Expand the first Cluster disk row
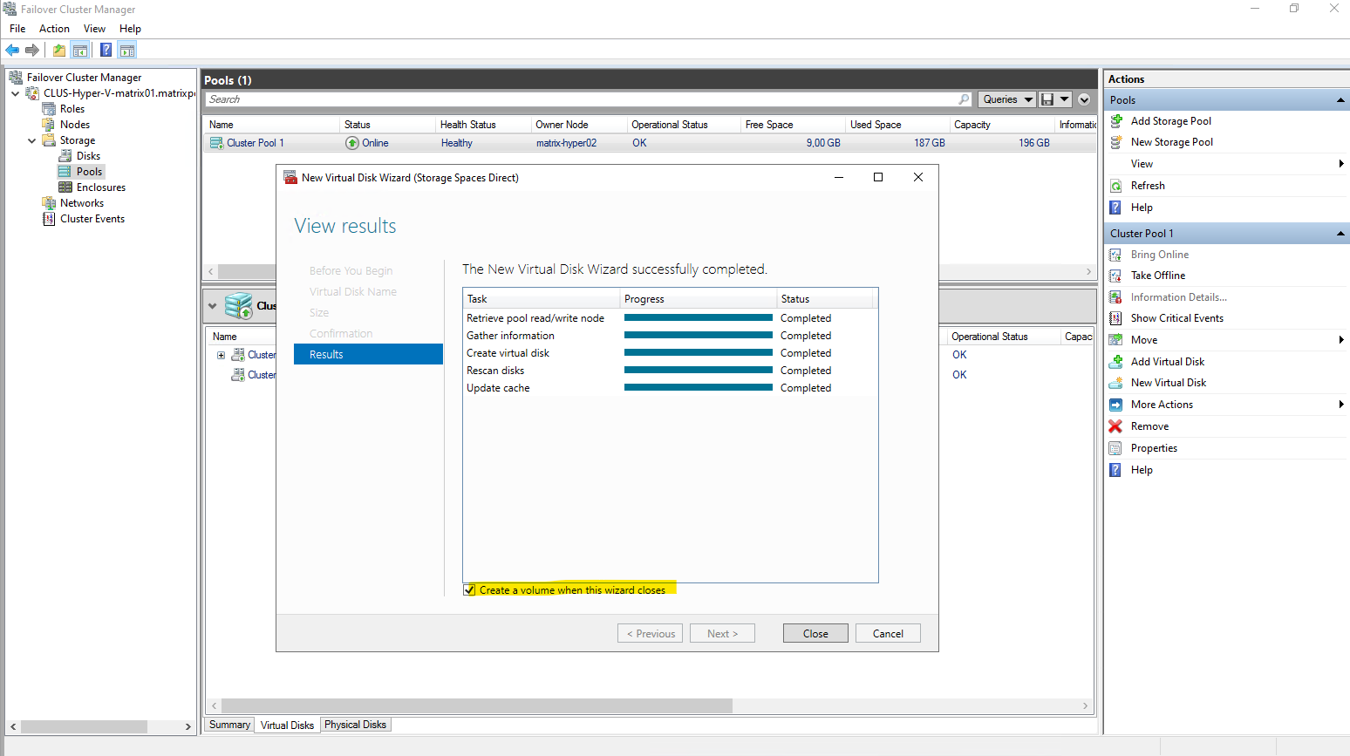The width and height of the screenshot is (1350, 756). (x=221, y=355)
